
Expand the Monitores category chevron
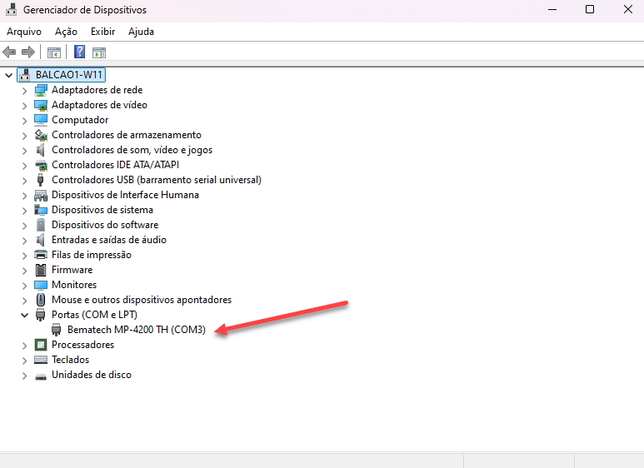click(x=25, y=286)
